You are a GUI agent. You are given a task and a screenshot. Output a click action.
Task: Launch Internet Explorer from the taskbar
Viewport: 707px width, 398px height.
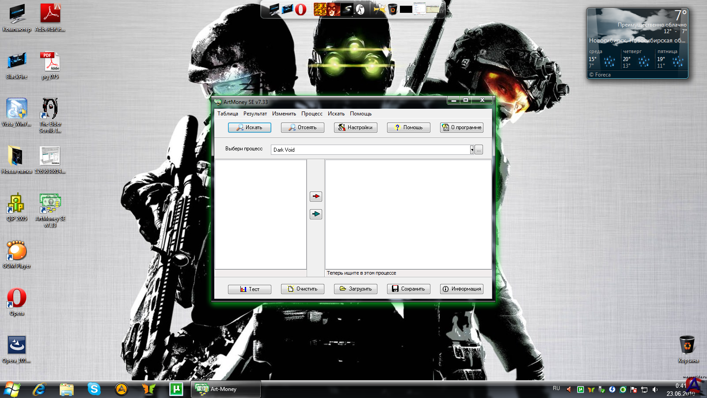[39, 389]
